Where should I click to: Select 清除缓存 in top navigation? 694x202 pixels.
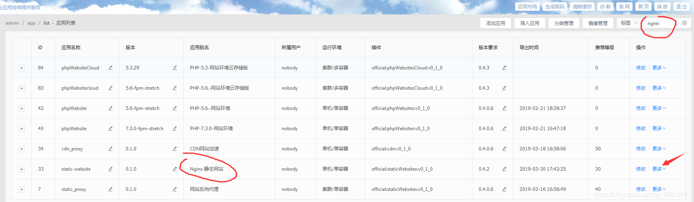pos(582,7)
